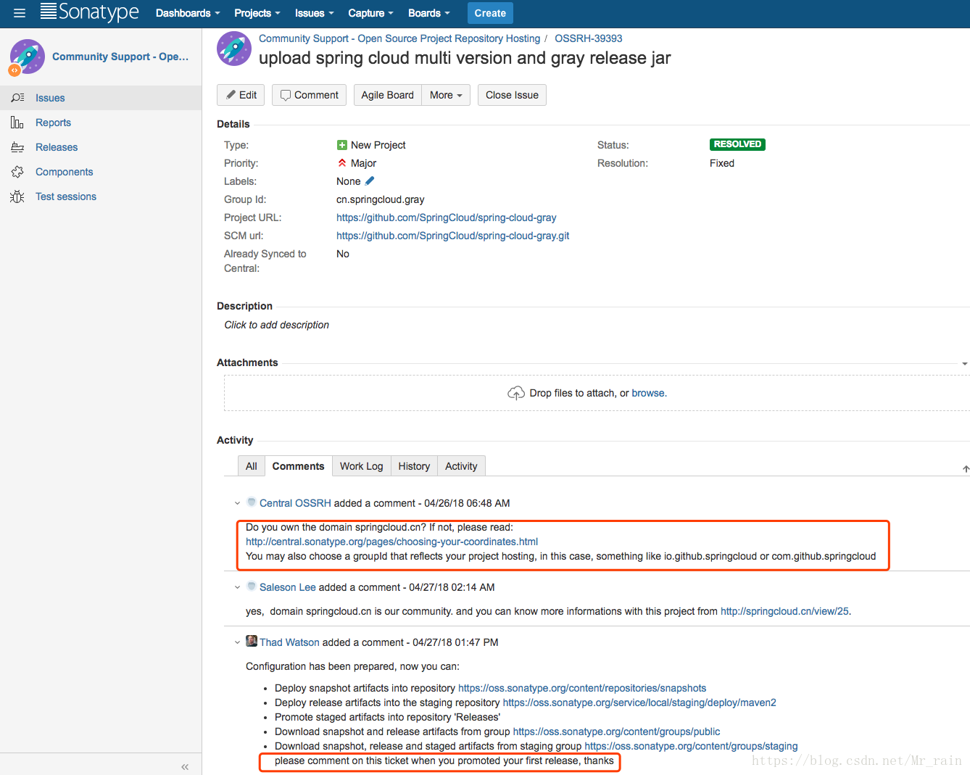Open the content/groups/staging link
The image size is (970, 775).
[x=691, y=746]
